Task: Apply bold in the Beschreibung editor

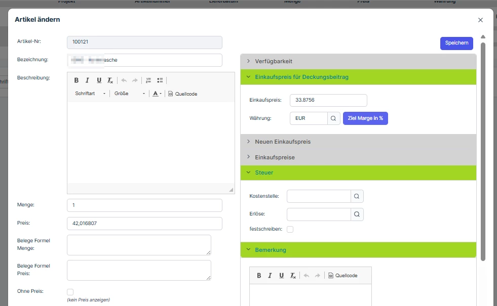Action: (x=77, y=80)
